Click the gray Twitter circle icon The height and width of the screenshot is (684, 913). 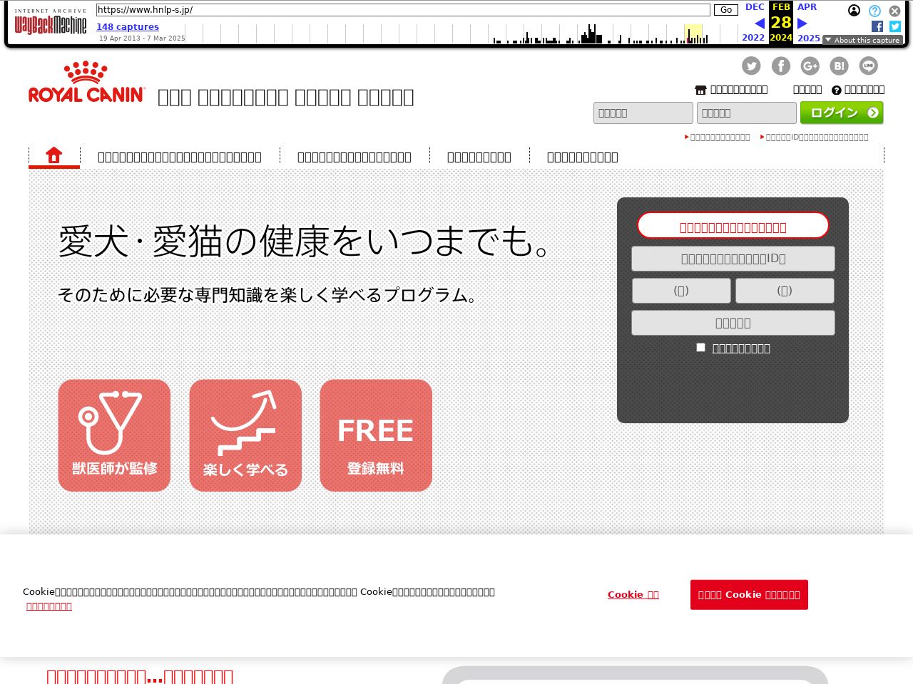751,66
